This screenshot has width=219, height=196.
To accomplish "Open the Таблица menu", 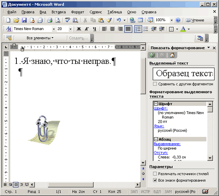I will tap(115, 12).
